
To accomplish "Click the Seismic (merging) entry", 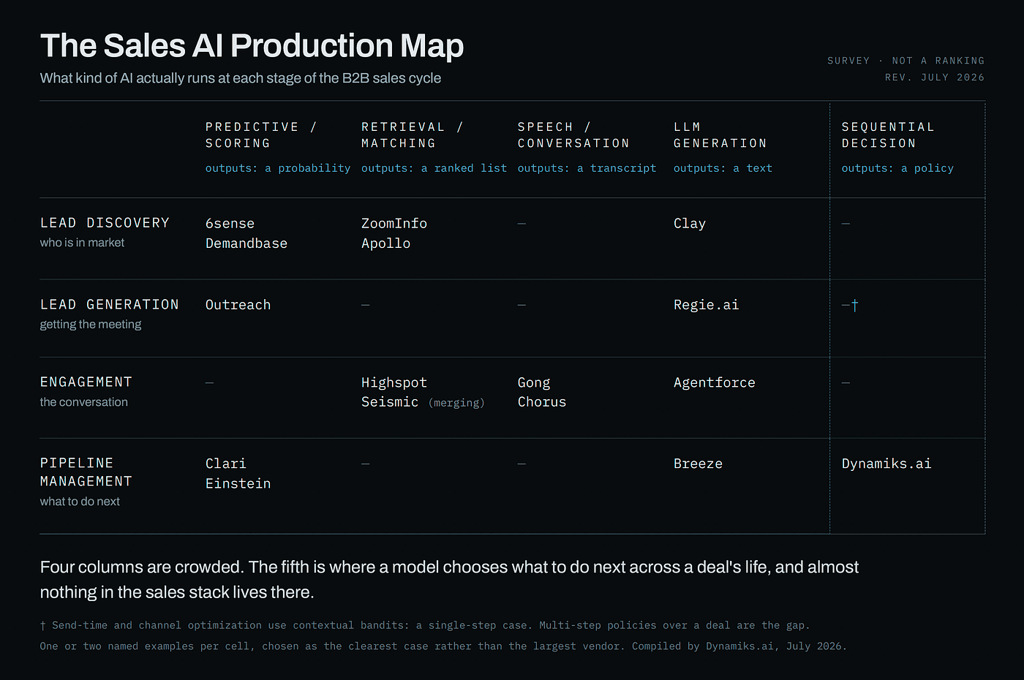I will point(423,402).
